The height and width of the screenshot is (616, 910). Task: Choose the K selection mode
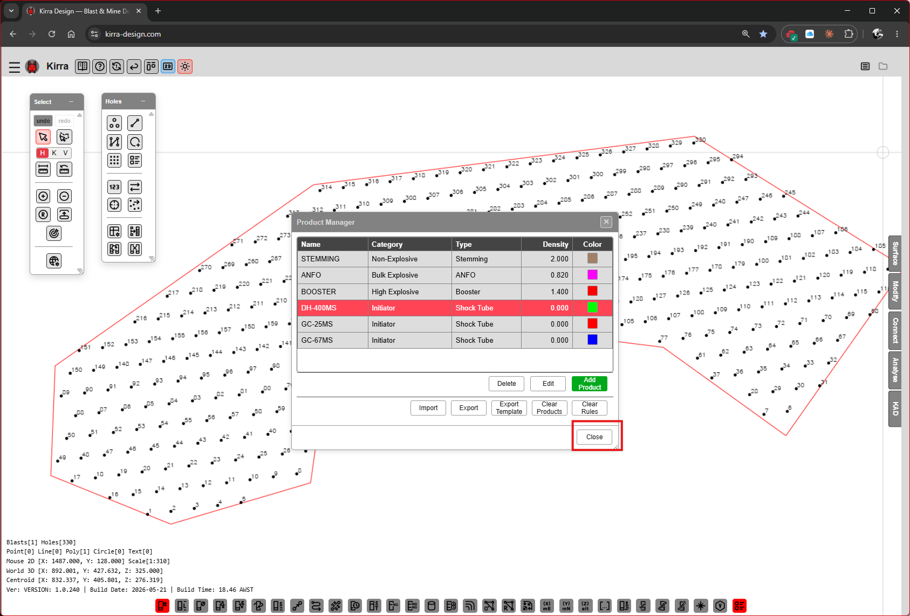[54, 153]
